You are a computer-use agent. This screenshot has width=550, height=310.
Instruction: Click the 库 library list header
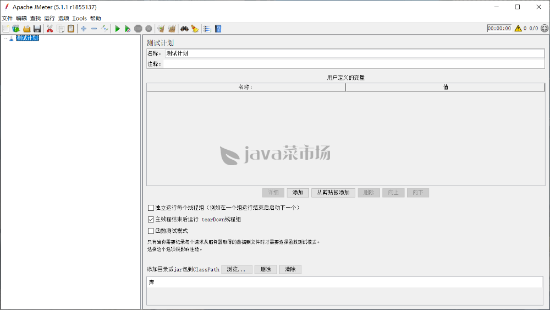(345, 282)
